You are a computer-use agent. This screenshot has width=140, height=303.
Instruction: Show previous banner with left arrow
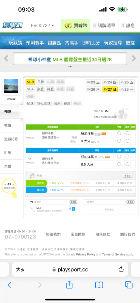6,58
